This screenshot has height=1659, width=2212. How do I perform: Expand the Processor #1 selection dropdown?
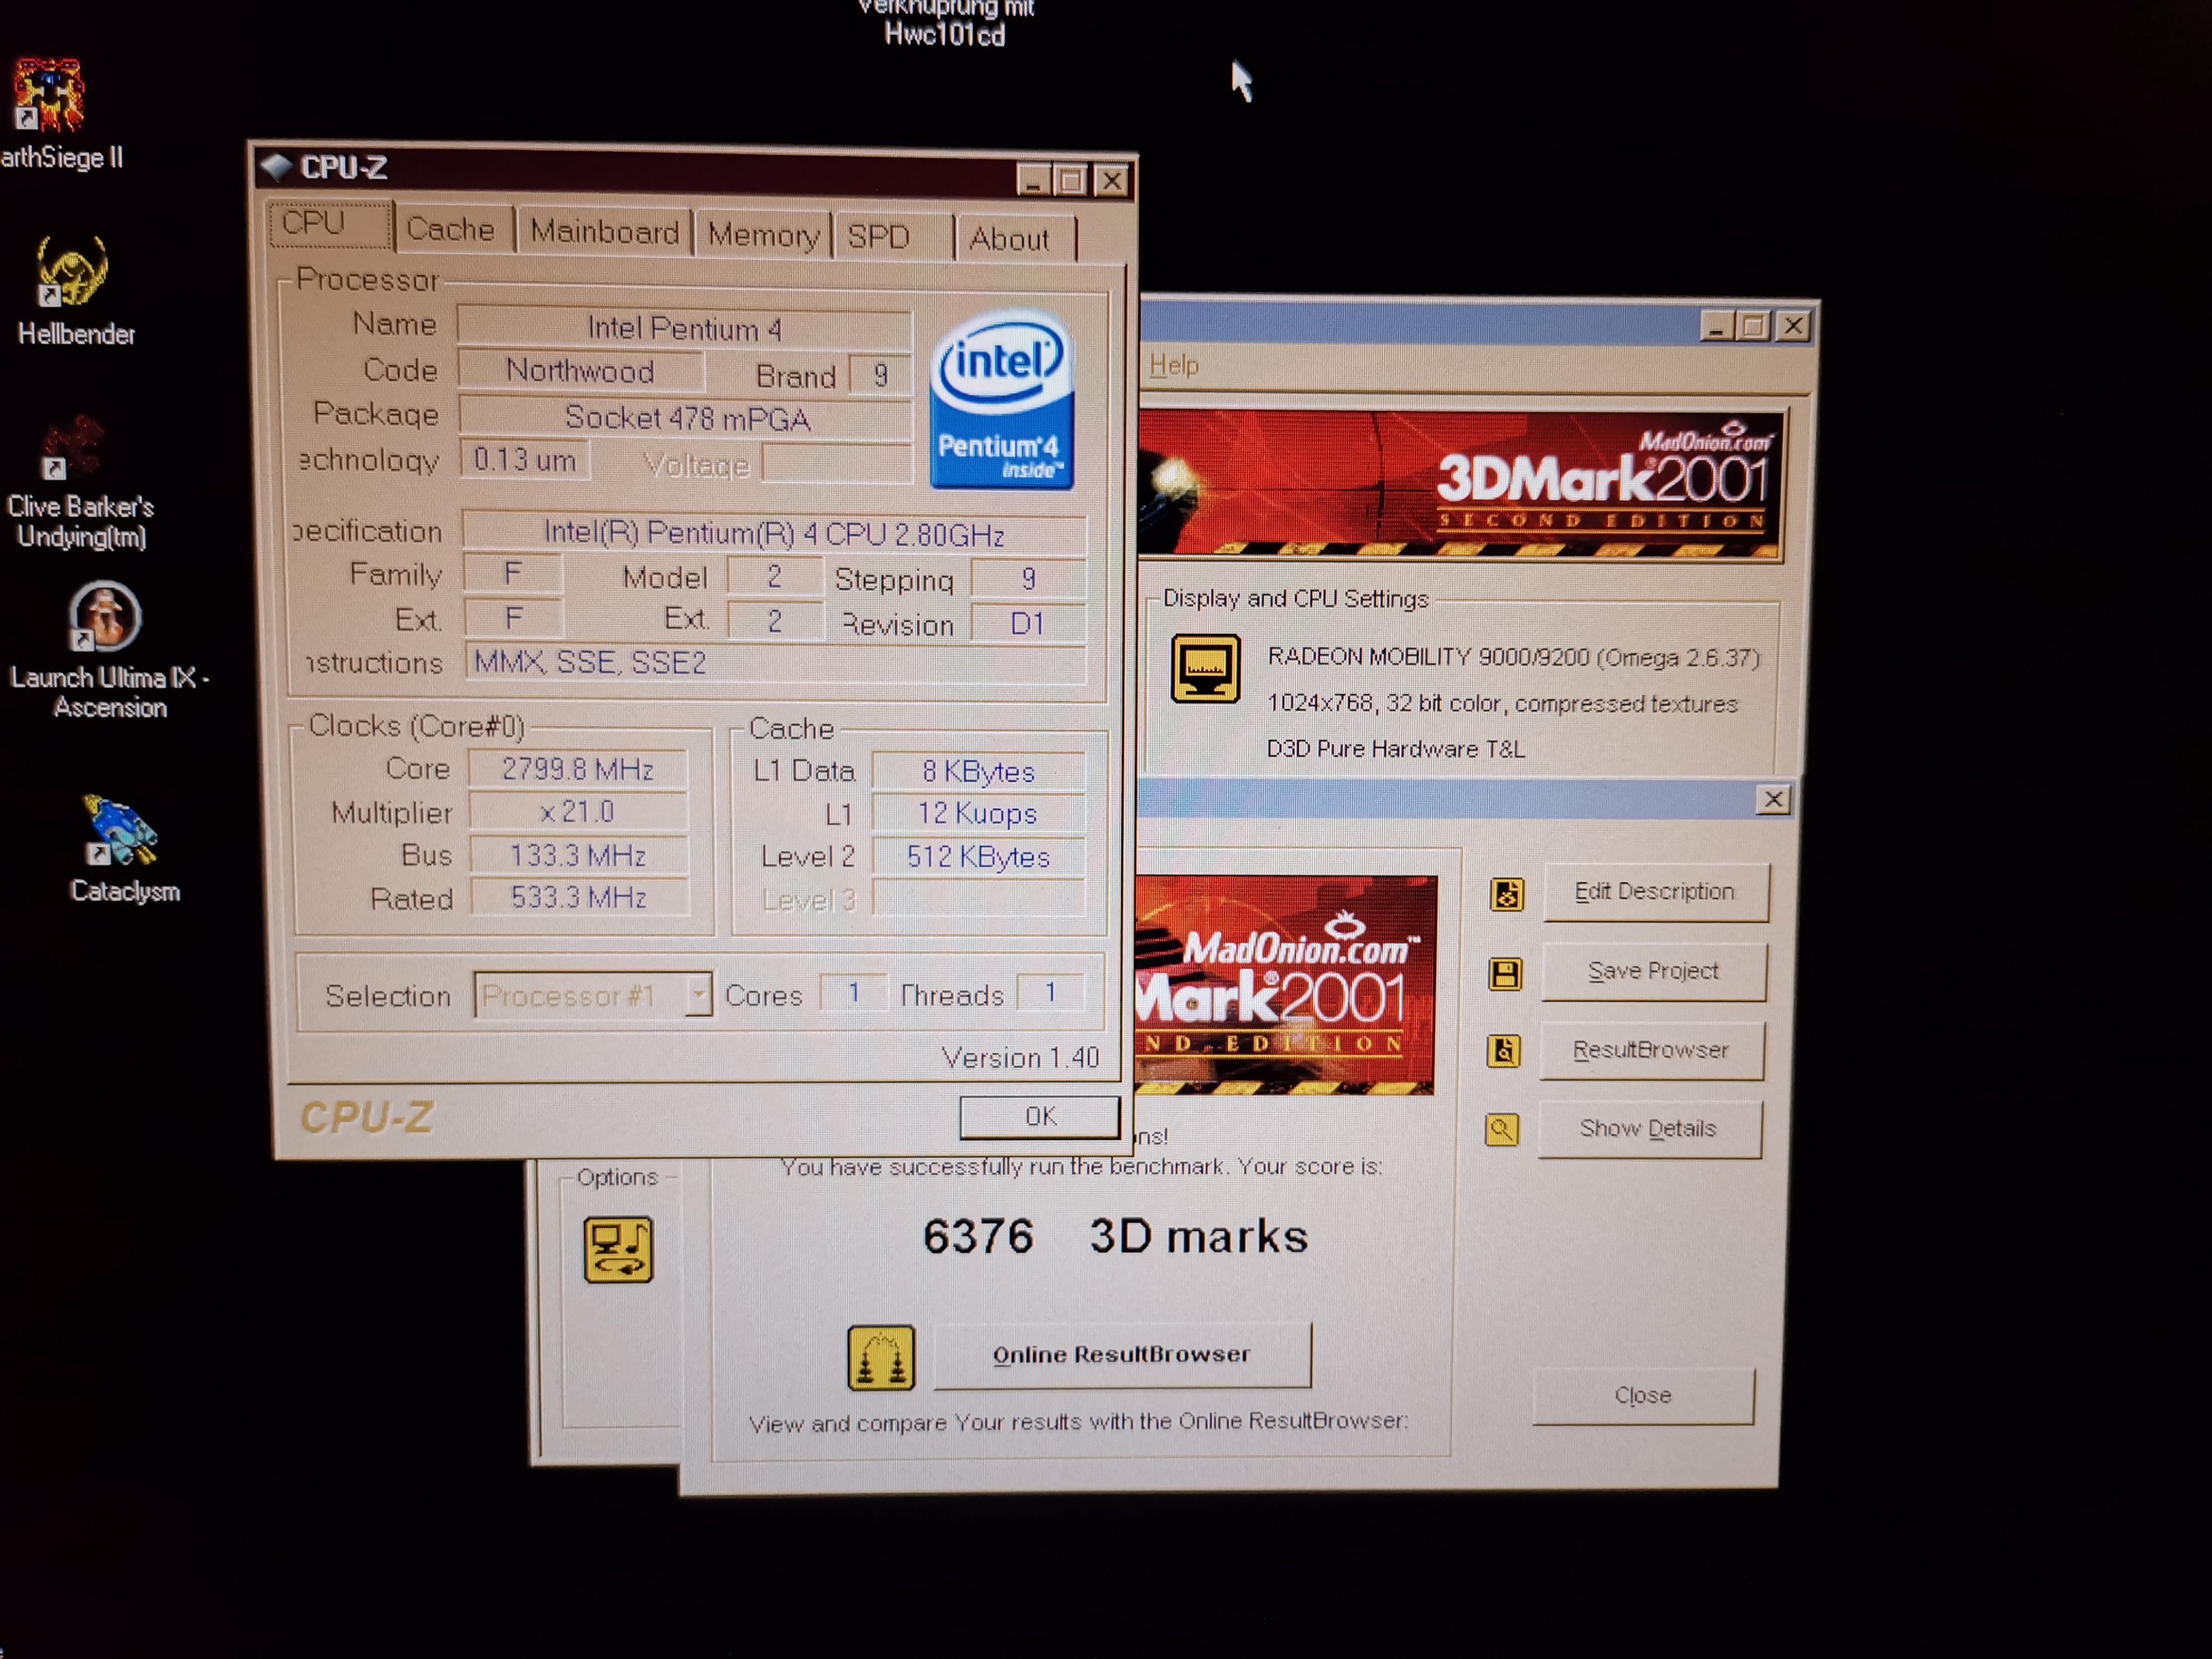tap(698, 995)
